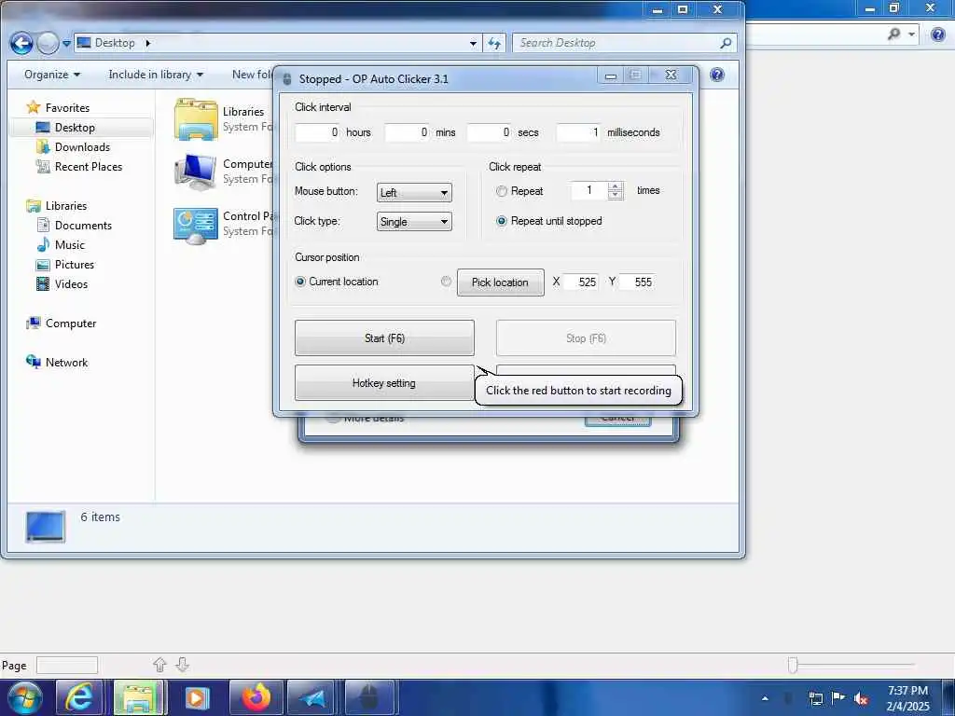Click the OP Auto Clicker title icon
Viewport: 955px width, 716px height.
point(287,79)
